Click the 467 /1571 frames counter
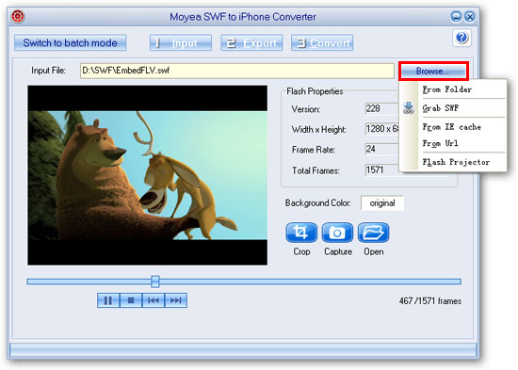Image resolution: width=518 pixels, height=370 pixels. [430, 301]
